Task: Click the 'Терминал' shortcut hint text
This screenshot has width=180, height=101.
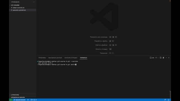Action: point(104,53)
